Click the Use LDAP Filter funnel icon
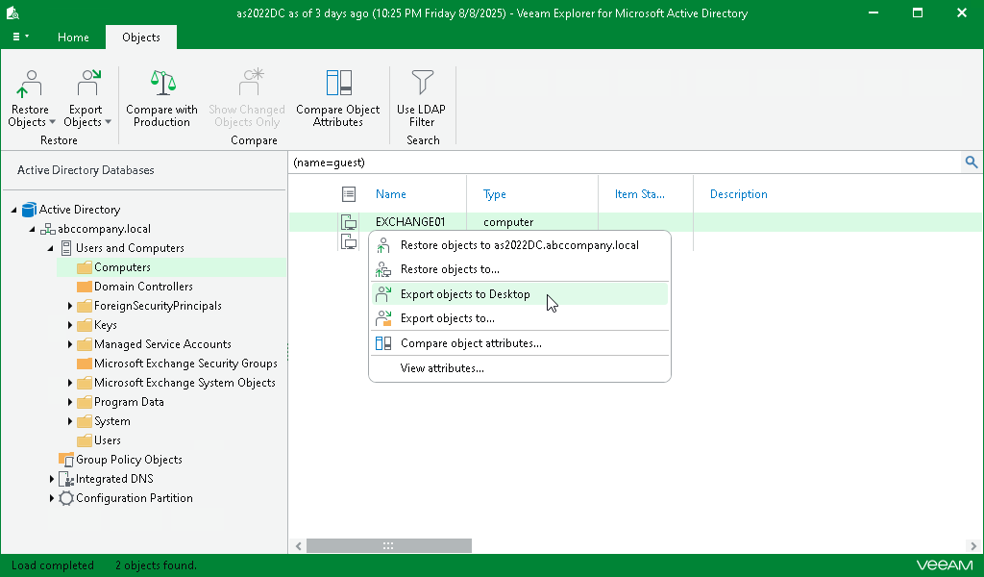Screen dimensions: 984x577 423,83
